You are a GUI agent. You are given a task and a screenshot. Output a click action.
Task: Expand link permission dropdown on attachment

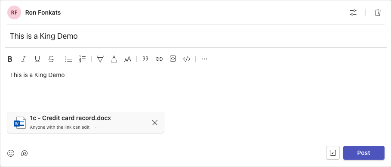(x=95, y=127)
